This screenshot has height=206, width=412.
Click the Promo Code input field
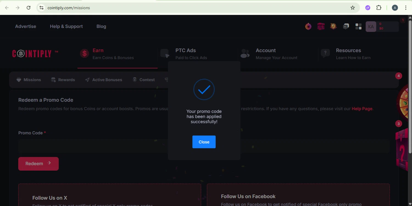[x=204, y=146]
